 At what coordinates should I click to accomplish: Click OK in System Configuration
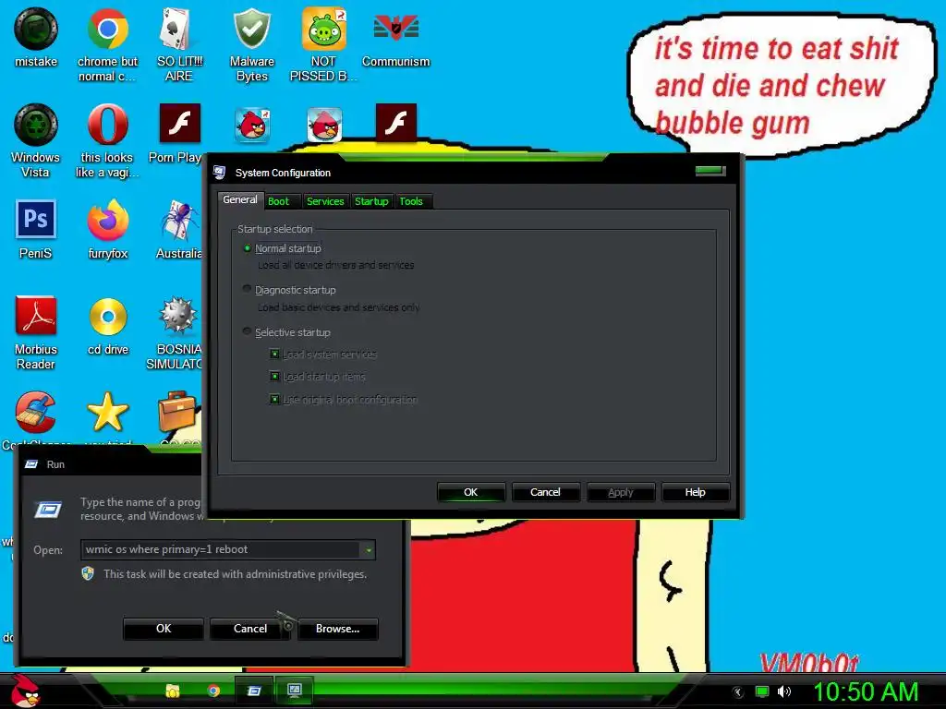(x=470, y=492)
